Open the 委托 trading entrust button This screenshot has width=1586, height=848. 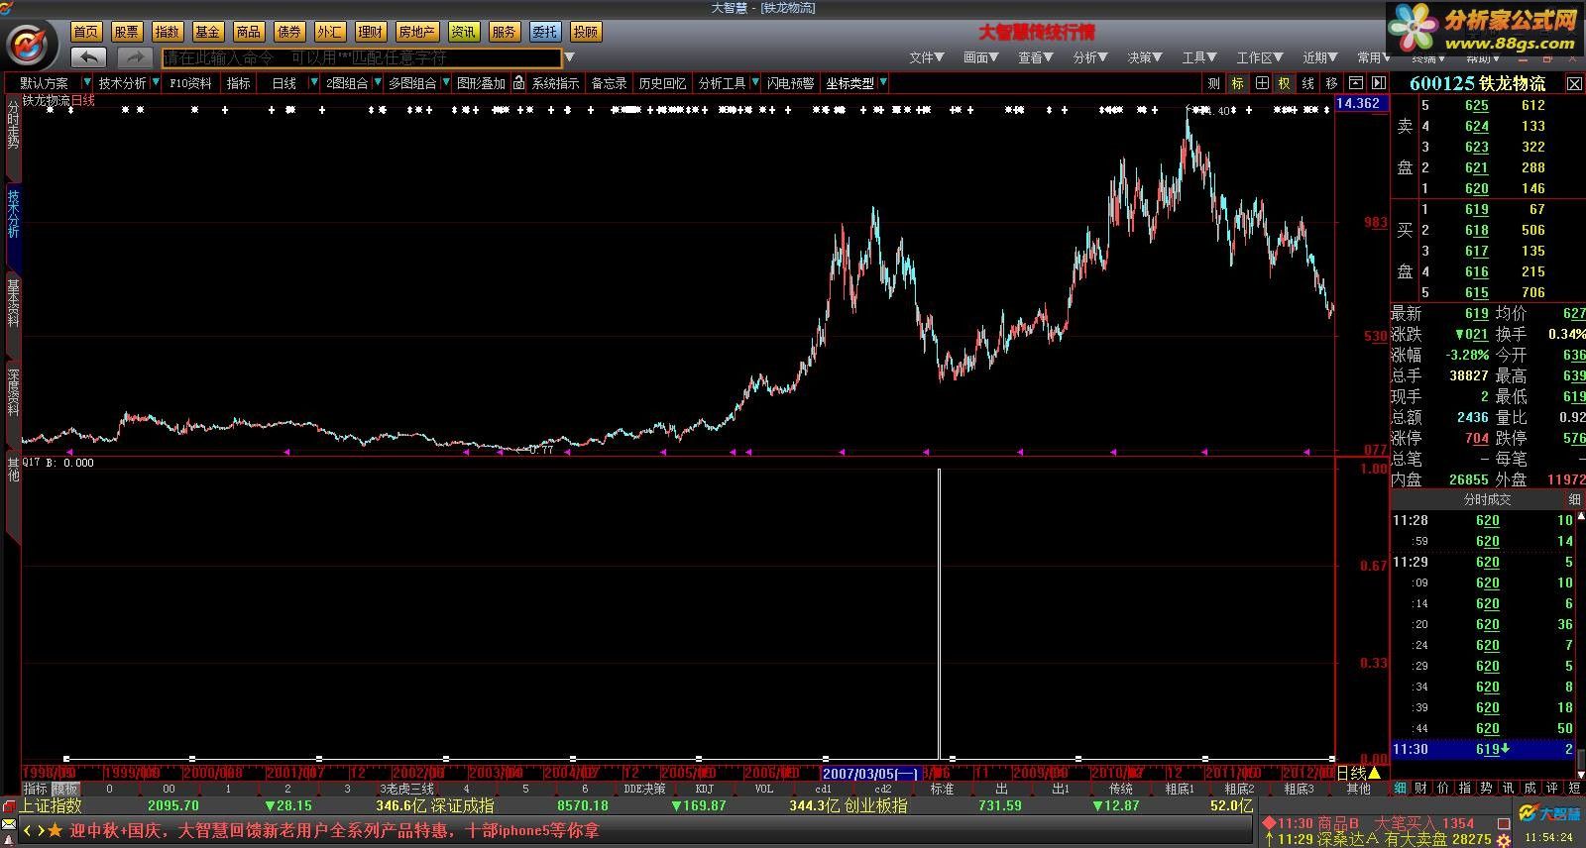pyautogui.click(x=544, y=32)
